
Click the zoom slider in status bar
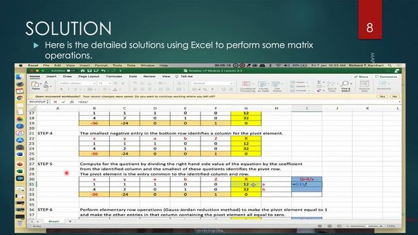pyautogui.click(x=364, y=227)
